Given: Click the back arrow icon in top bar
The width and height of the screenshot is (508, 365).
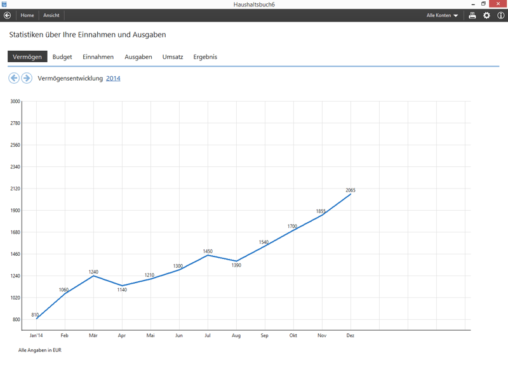Looking at the screenshot, I should (7, 15).
